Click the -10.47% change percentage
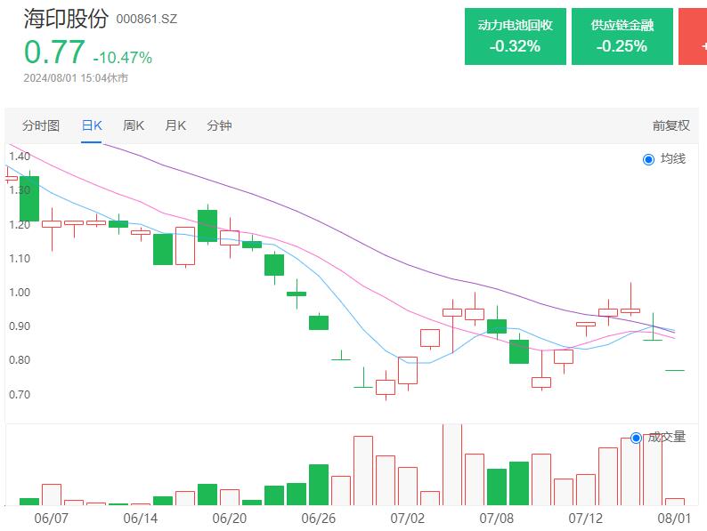The image size is (707, 531). [123, 58]
